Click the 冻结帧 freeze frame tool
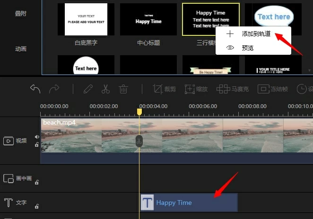Image resolution: width=313 pixels, height=219 pixels. 273,89
